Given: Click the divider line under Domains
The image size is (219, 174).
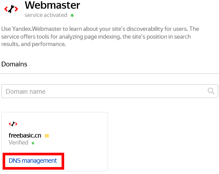Looking at the screenshot, I should coord(109,73).
